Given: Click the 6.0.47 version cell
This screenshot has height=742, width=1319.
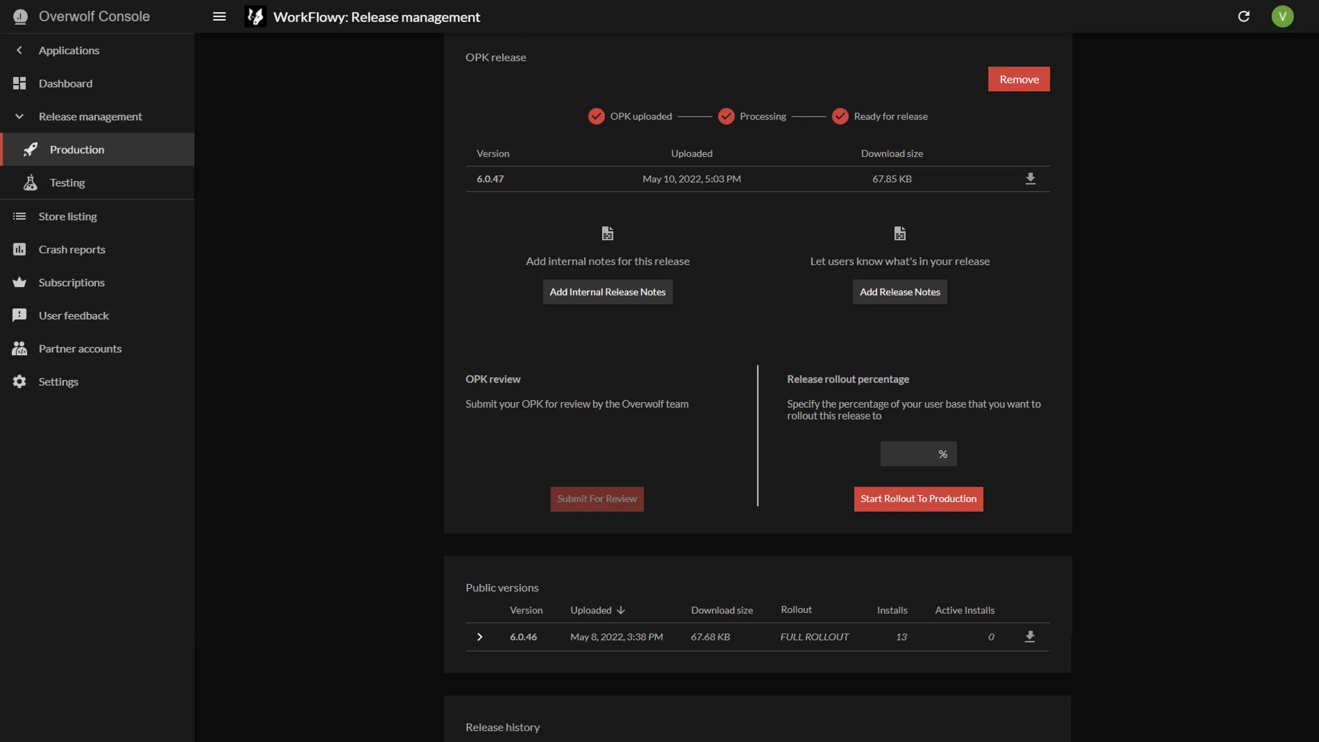Looking at the screenshot, I should point(490,179).
